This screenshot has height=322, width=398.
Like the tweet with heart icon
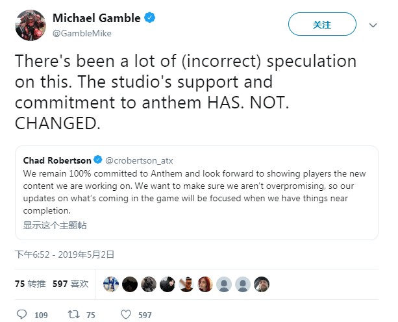click(126, 314)
